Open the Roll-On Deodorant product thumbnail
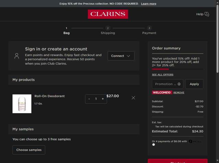 [x=22, y=104]
